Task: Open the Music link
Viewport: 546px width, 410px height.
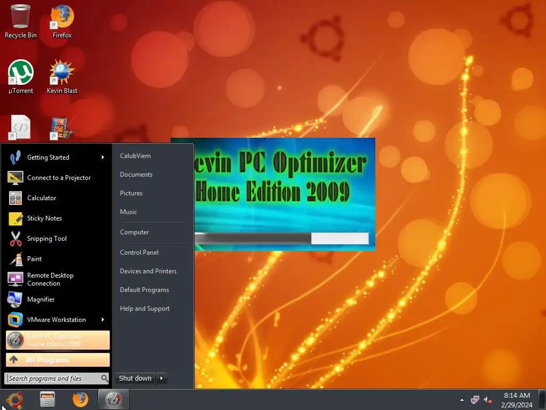Action: 128,211
